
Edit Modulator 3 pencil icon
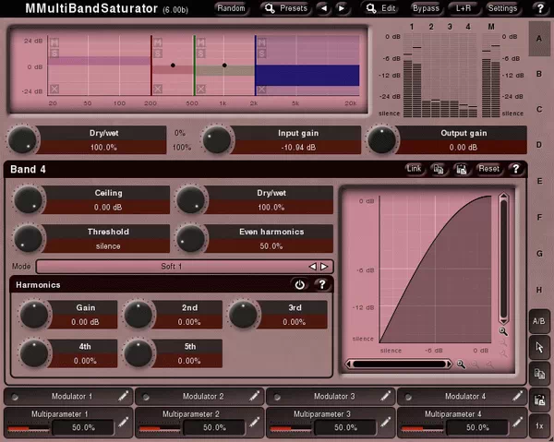click(x=386, y=396)
